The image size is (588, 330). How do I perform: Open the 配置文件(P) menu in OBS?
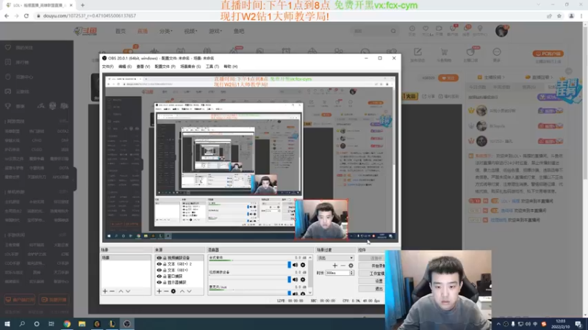[165, 66]
